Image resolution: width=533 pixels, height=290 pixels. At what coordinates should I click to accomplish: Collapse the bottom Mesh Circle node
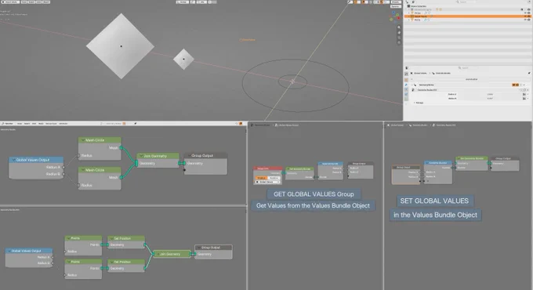(82, 169)
